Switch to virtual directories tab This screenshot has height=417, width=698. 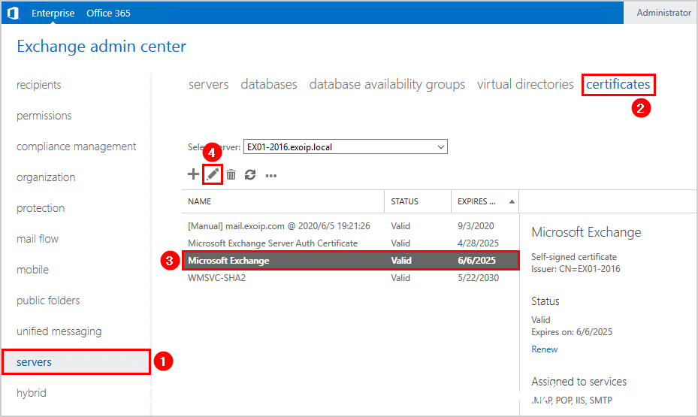click(x=525, y=84)
